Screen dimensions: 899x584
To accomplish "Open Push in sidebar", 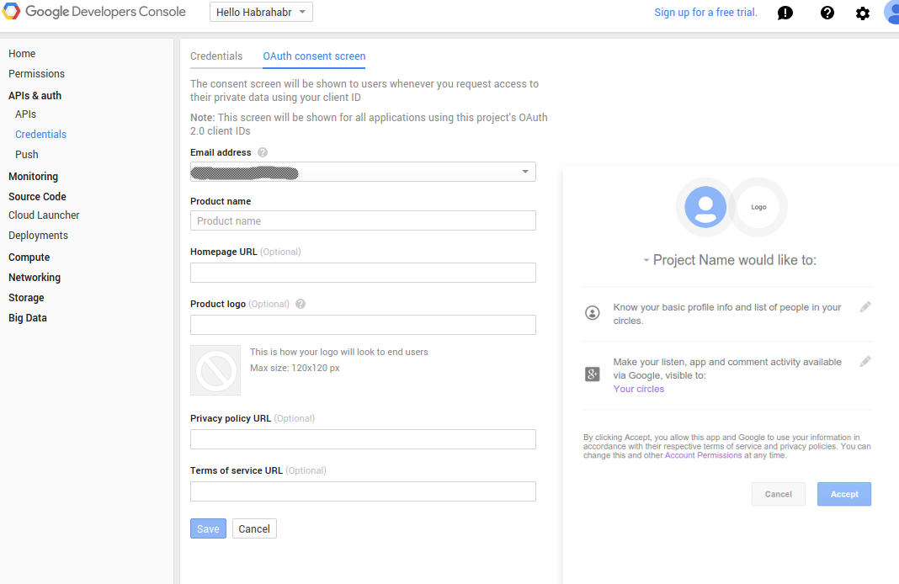I will [x=27, y=155].
